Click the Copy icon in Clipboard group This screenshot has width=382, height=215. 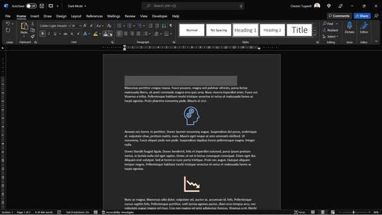(33, 30)
